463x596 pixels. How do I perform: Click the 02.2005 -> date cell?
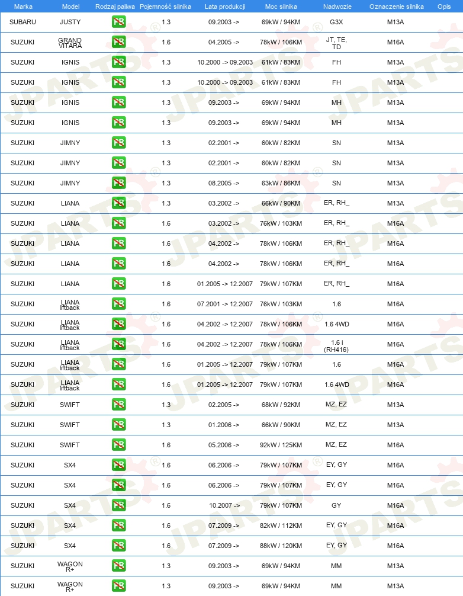coord(224,405)
